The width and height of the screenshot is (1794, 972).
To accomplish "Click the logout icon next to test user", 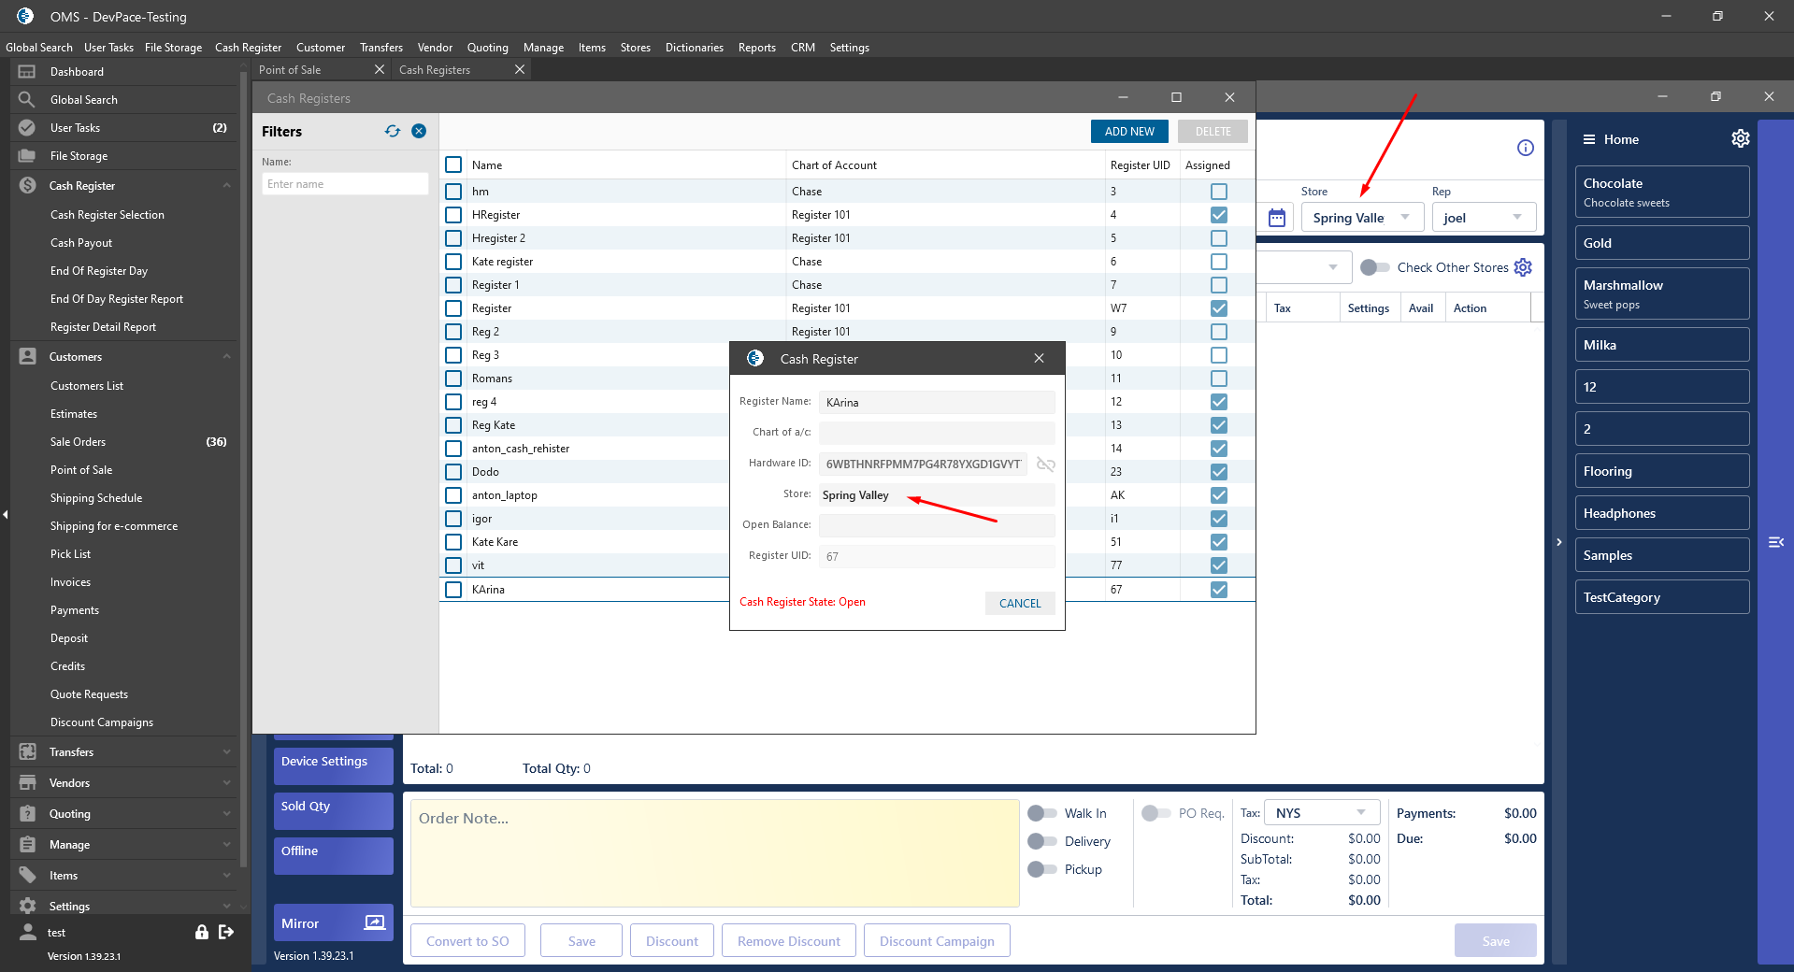I will tap(226, 932).
